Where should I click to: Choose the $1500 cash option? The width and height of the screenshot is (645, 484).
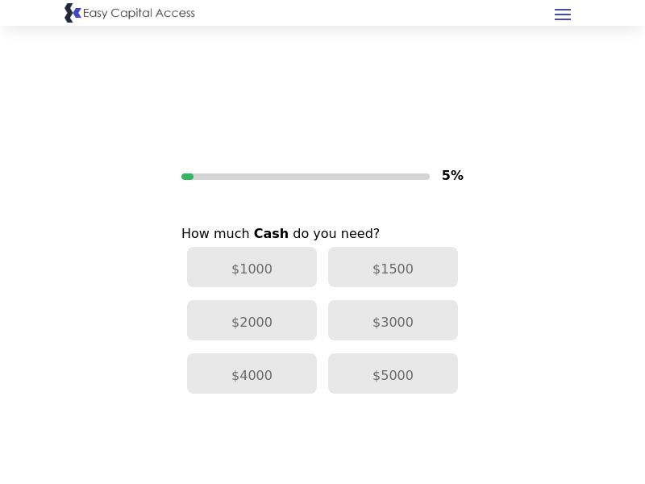click(x=393, y=268)
